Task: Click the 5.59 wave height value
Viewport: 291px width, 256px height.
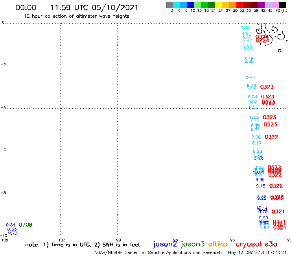Action: (x=246, y=27)
